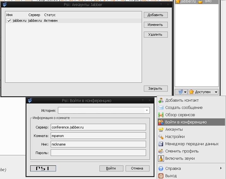Screen dimensions: 226x179
Task: Select the Активен status cell
Action: click(51, 21)
